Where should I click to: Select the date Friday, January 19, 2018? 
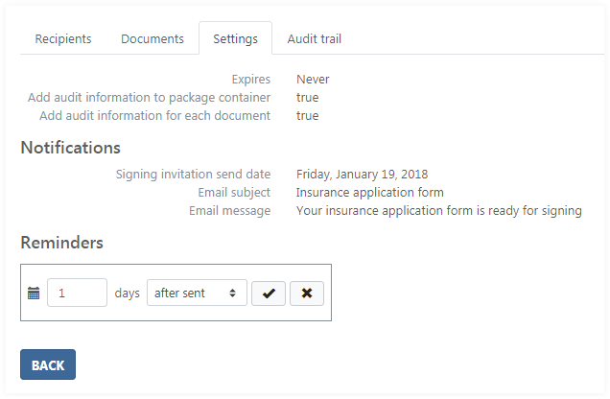tap(362, 175)
